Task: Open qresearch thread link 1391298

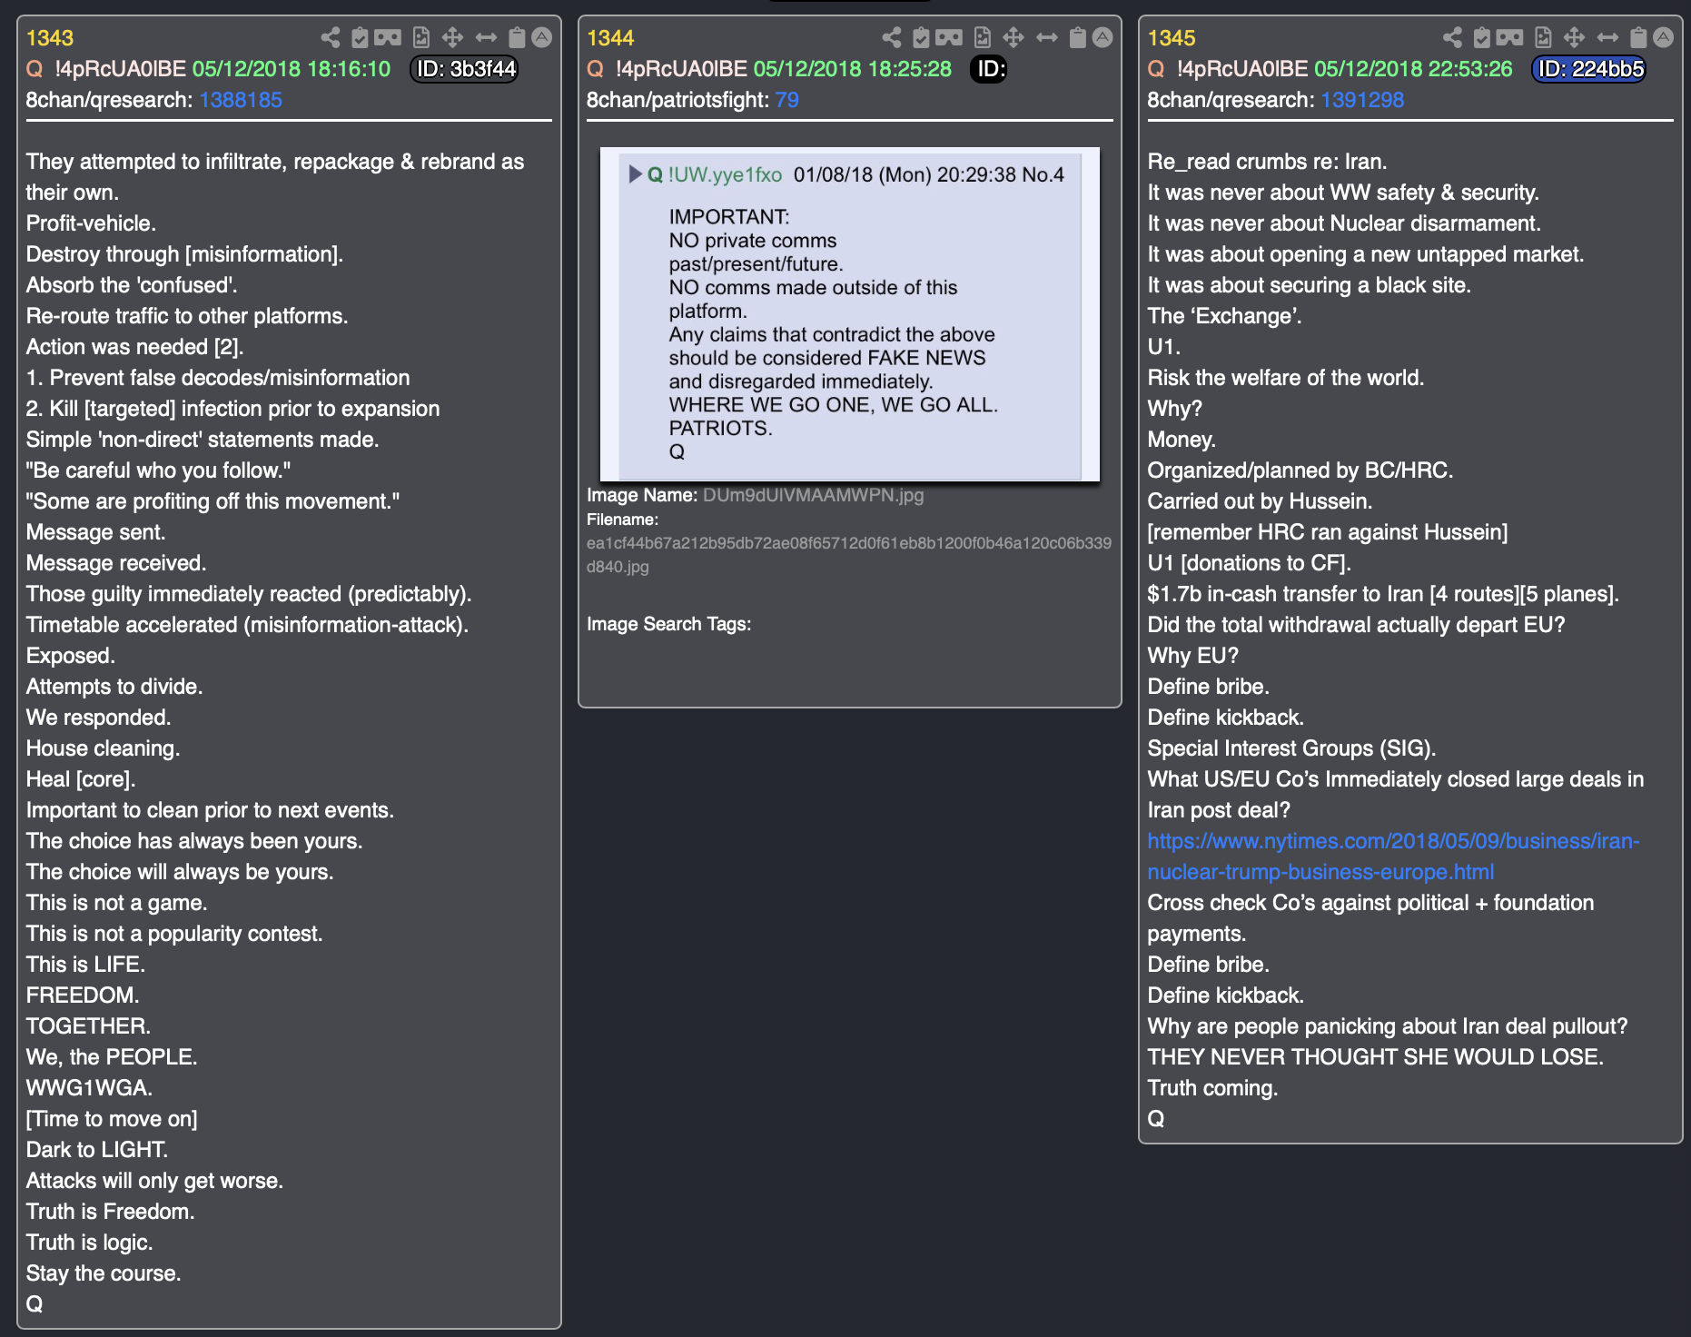Action: pyautogui.click(x=1362, y=100)
